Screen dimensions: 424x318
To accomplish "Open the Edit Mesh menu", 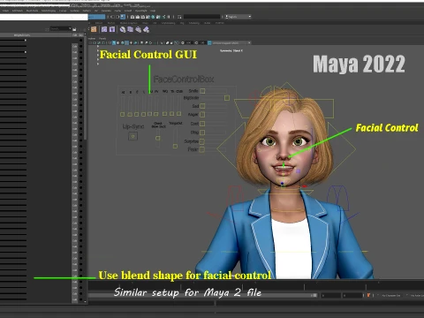I will coord(18,11).
